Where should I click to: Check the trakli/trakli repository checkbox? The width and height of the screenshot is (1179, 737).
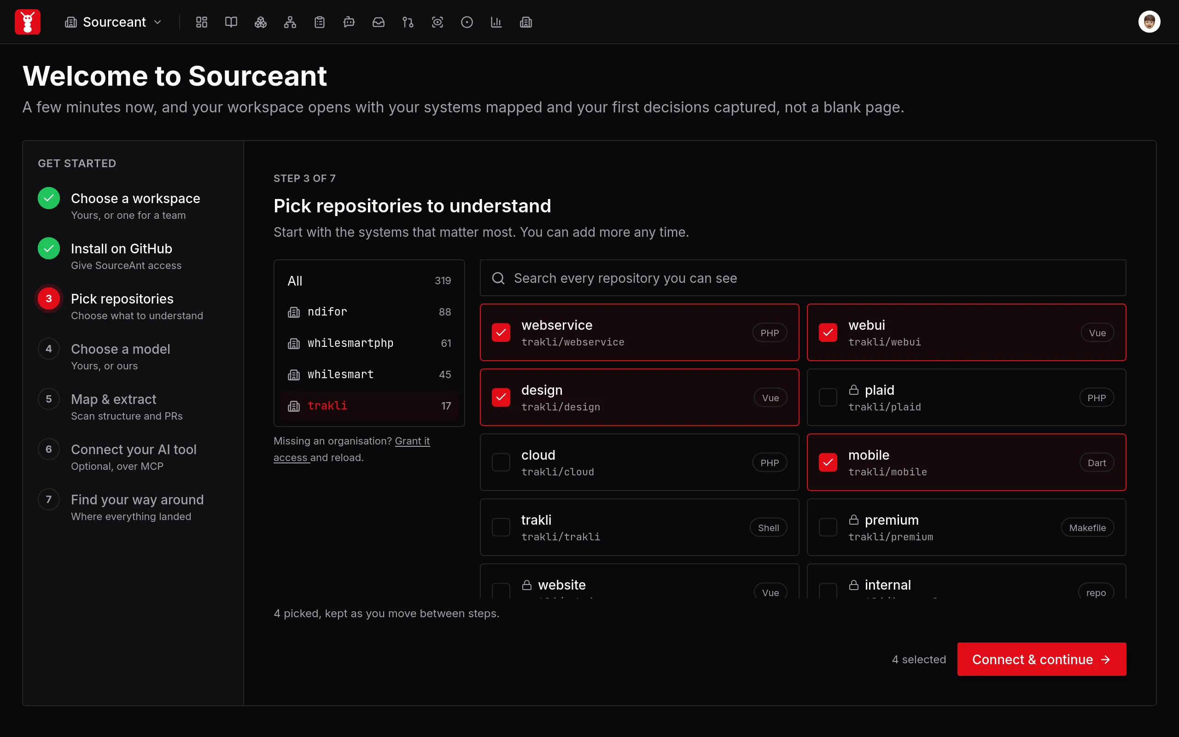501,527
